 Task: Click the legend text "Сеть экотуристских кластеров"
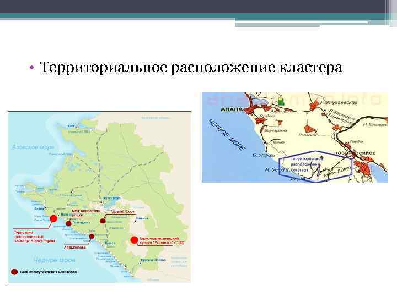point(48,272)
